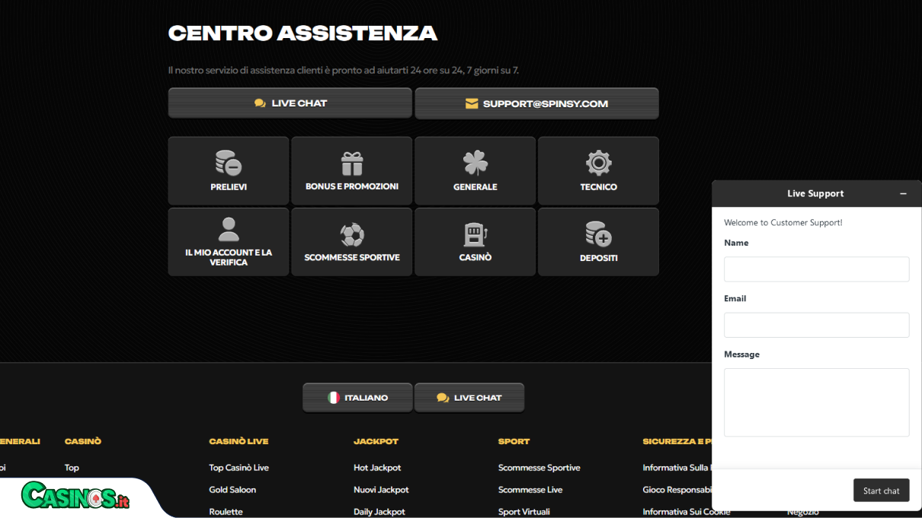
Task: Click the Prelievi label text
Action: pos(229,187)
